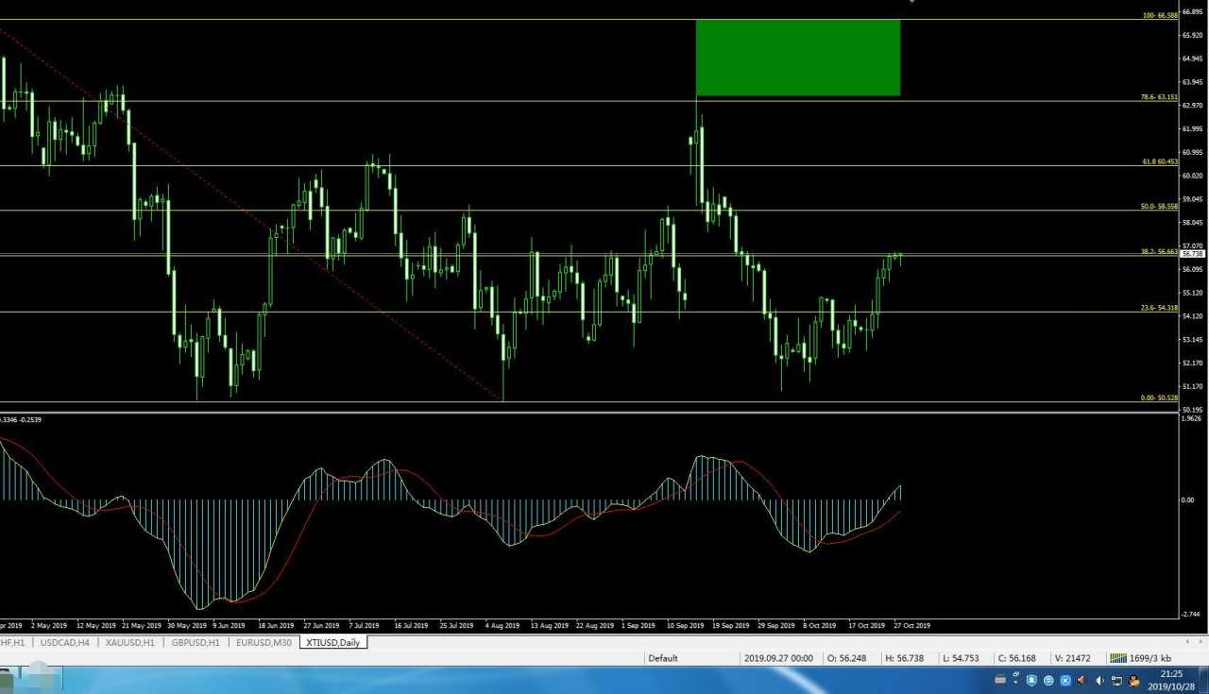Click the 4 Aug 2019 date label
Screen dimensions: 1209x694
pos(502,625)
